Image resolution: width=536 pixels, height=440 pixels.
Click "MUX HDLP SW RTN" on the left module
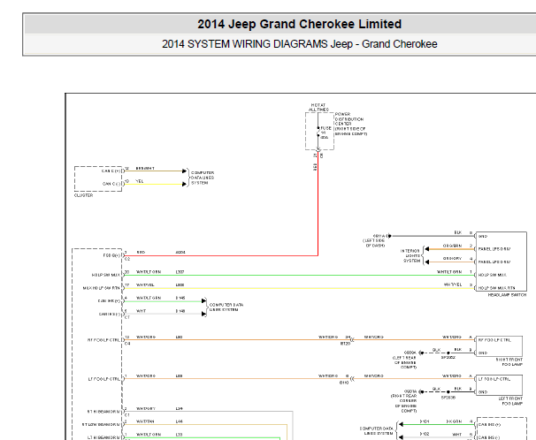102,288
